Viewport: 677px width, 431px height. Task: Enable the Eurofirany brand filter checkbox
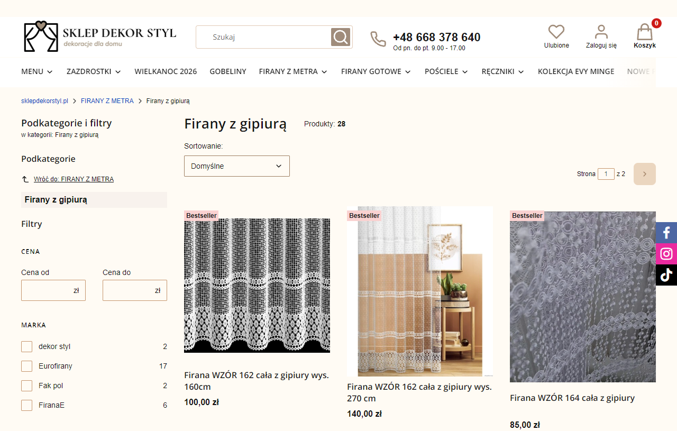pyautogui.click(x=26, y=366)
